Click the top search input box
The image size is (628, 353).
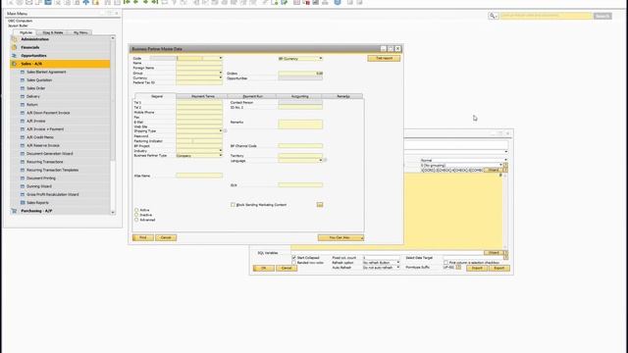(x=547, y=16)
